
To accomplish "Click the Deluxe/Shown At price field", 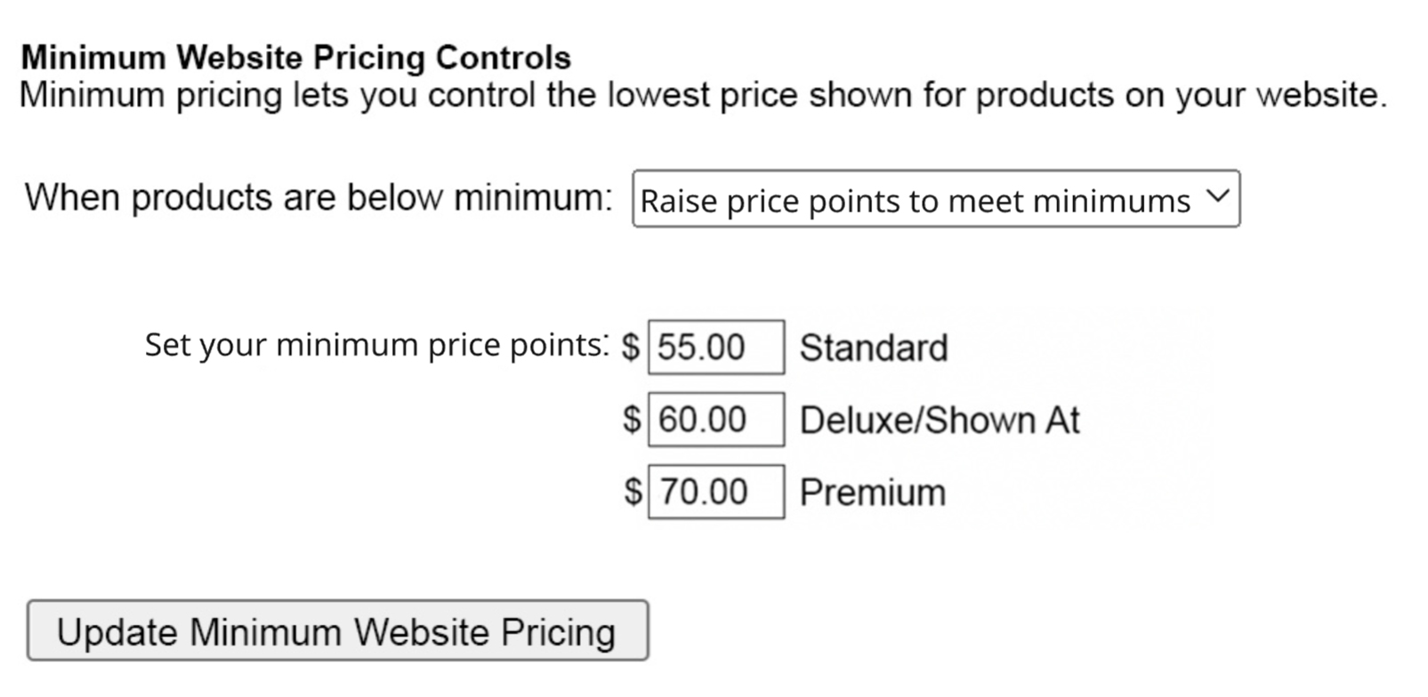I will (x=715, y=420).
